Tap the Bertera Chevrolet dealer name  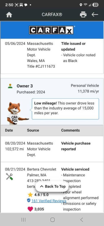coord(41,169)
